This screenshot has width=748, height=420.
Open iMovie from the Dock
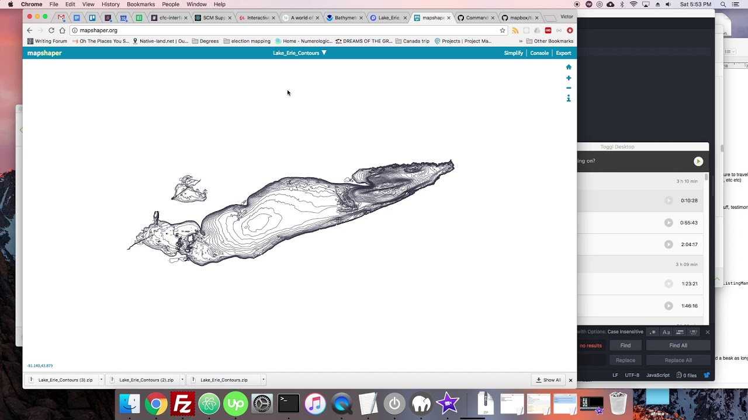click(448, 404)
